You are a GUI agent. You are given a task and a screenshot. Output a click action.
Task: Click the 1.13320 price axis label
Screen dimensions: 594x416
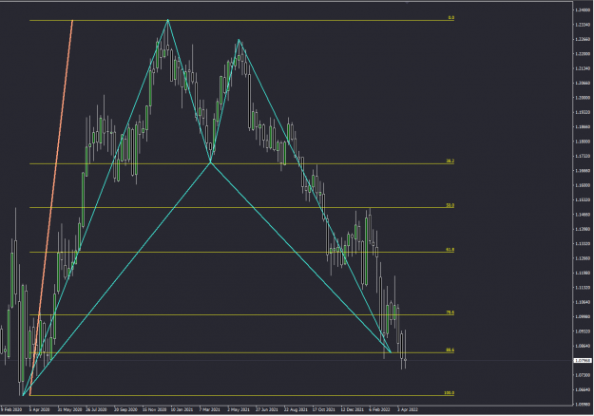pos(583,244)
